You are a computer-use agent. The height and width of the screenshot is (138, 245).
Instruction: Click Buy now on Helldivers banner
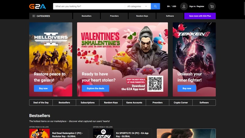tap(43, 88)
